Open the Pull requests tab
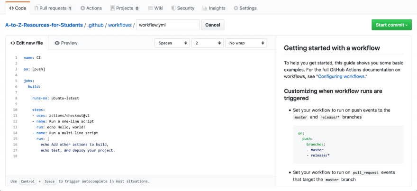 [53, 8]
